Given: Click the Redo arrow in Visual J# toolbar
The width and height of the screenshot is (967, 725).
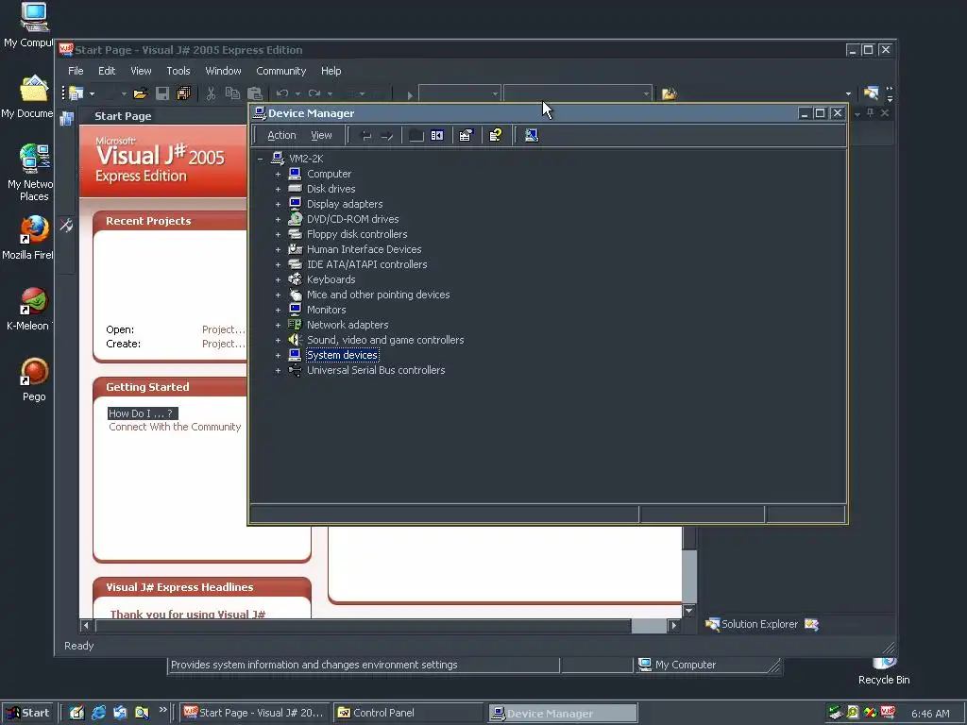Looking at the screenshot, I should click(x=314, y=93).
